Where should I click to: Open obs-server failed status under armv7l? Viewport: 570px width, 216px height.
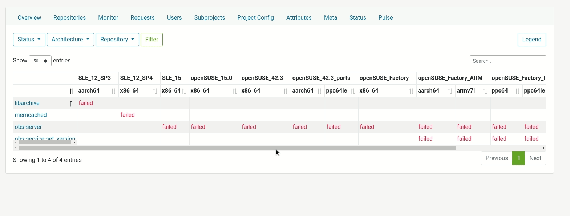click(464, 127)
